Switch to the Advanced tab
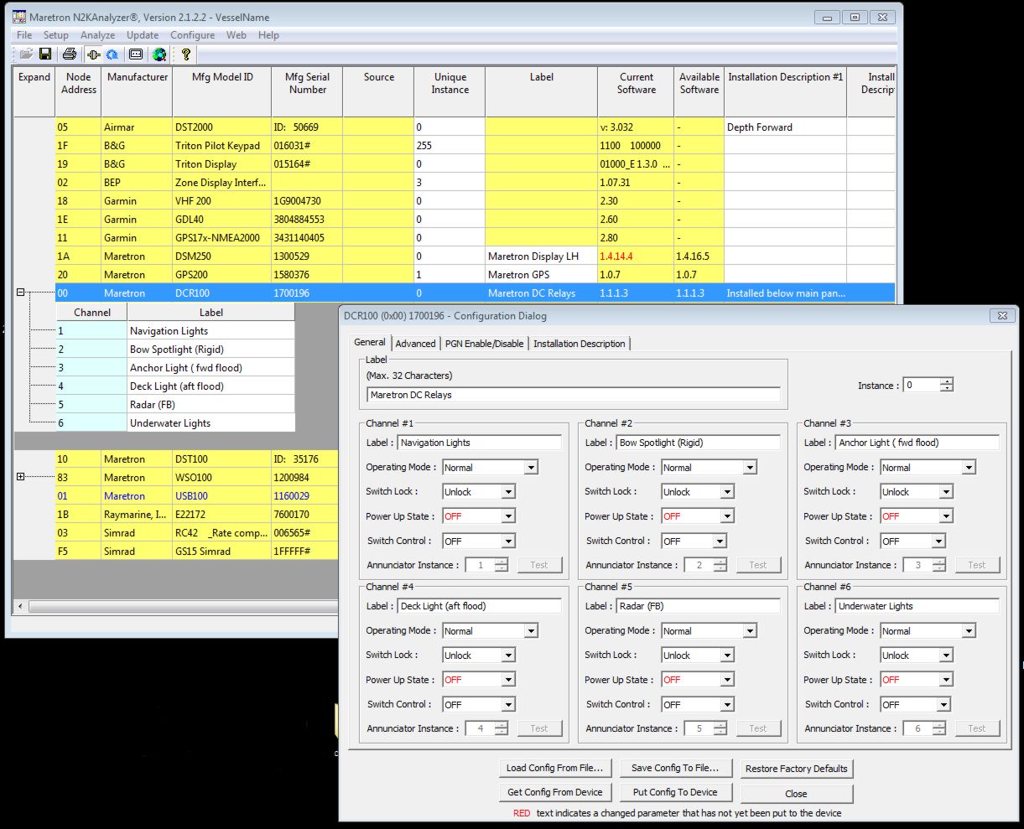Image resolution: width=1024 pixels, height=829 pixels. (415, 344)
